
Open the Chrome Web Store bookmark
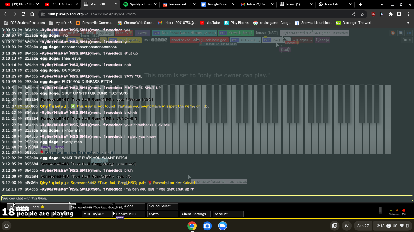click(136, 23)
